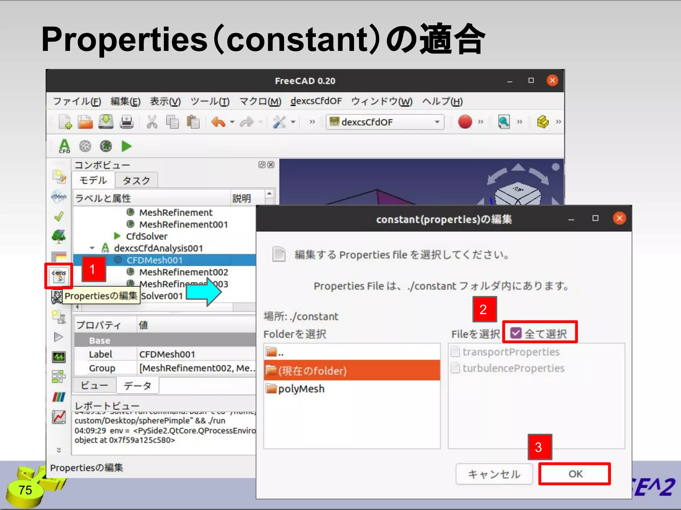Viewport: 681px width, 510px height.
Task: Click the cfMesh sidebar icon
Action: click(x=59, y=197)
